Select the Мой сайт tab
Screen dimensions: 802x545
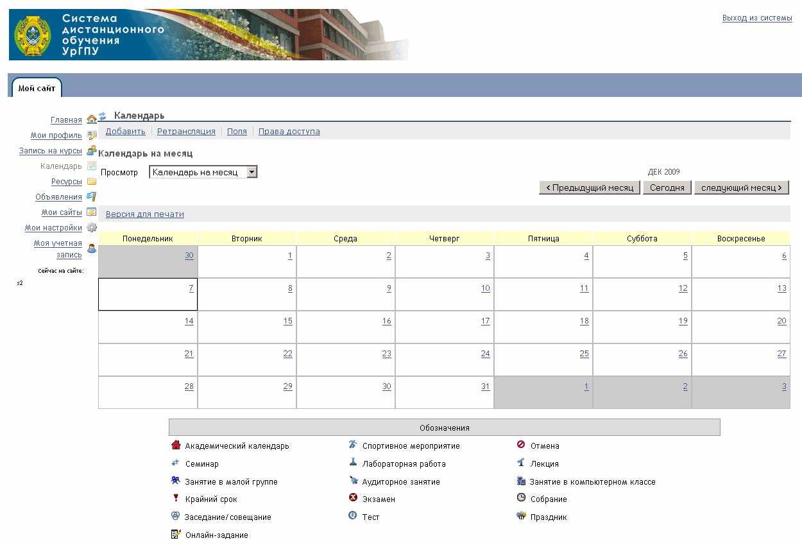[x=37, y=88]
